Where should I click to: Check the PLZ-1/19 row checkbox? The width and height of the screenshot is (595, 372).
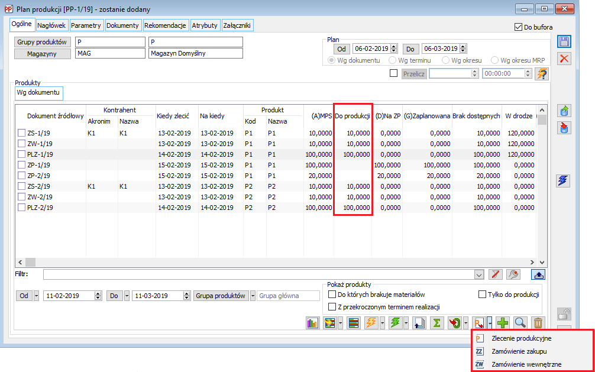(22, 154)
